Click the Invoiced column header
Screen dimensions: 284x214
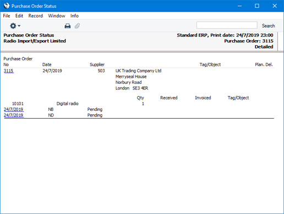[203, 98]
